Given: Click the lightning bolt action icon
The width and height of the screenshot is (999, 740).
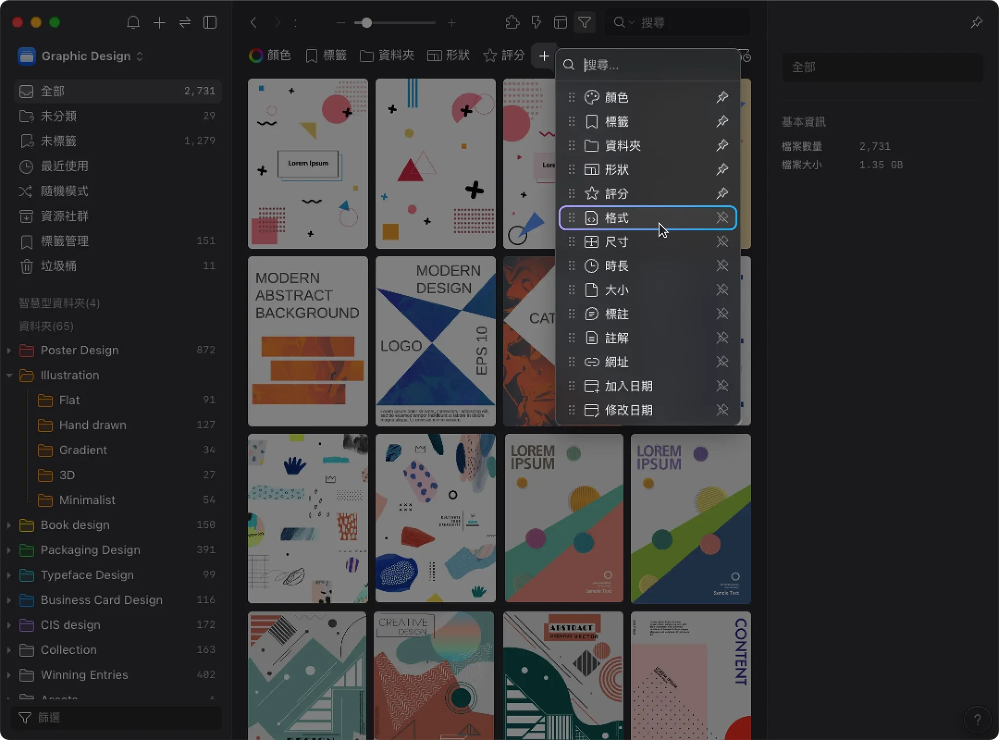Looking at the screenshot, I should [x=536, y=22].
